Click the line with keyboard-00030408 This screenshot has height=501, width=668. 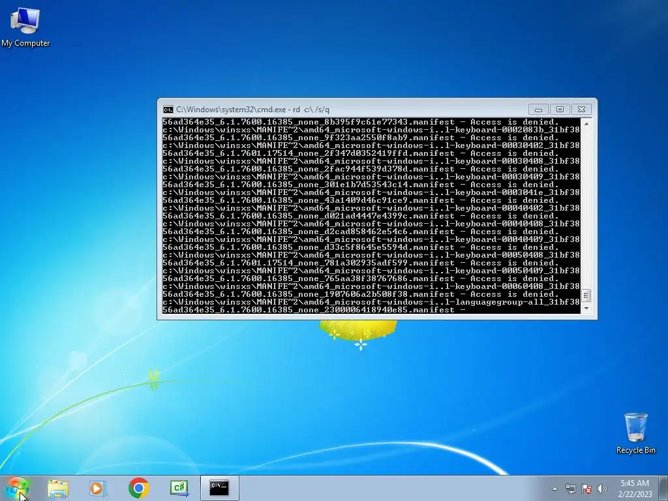(x=371, y=161)
